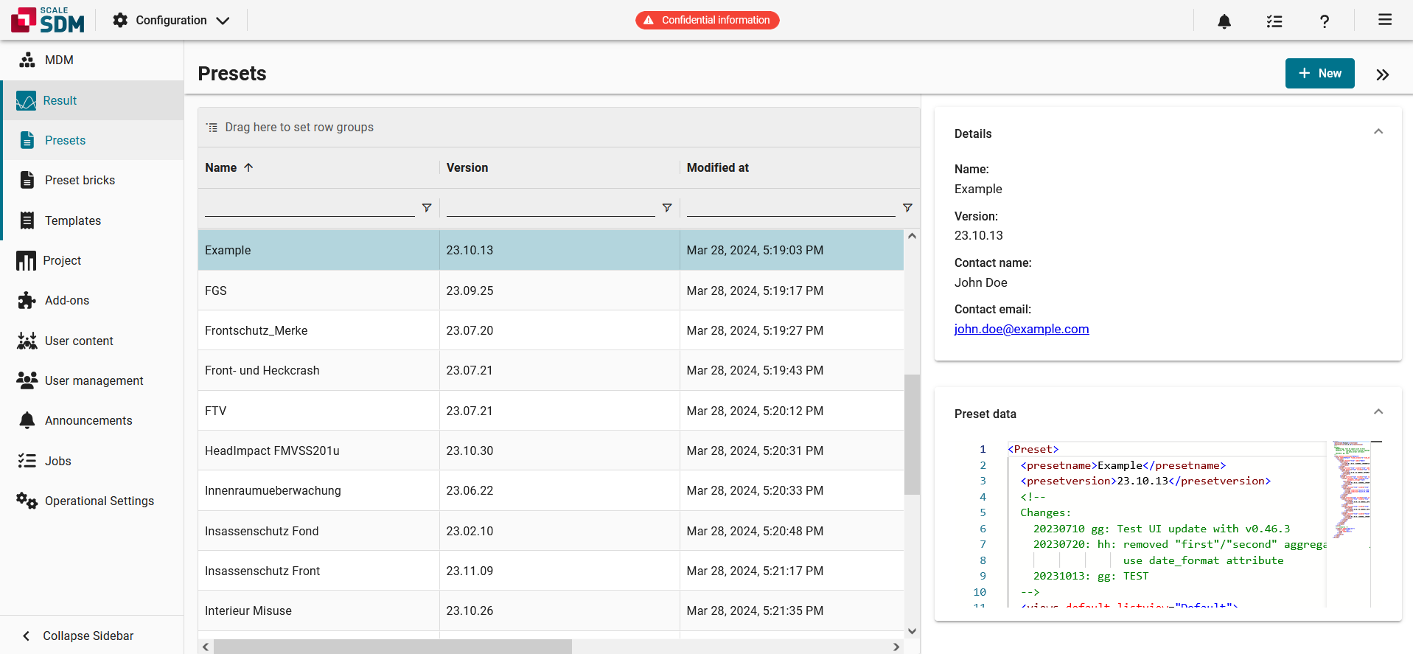Image resolution: width=1413 pixels, height=654 pixels.
Task: Click the table vertical scrollbar thumb
Action: pyautogui.click(x=913, y=434)
